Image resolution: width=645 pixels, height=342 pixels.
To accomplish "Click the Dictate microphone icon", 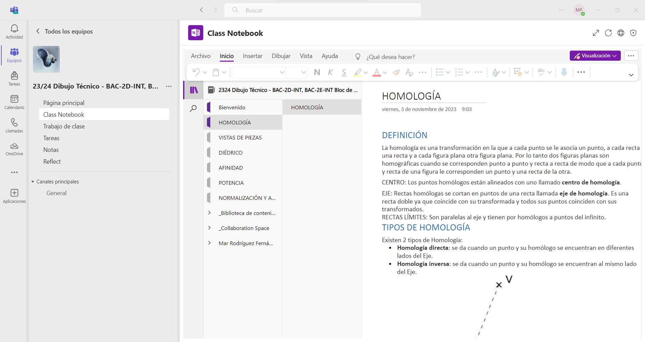I will pyautogui.click(x=564, y=72).
